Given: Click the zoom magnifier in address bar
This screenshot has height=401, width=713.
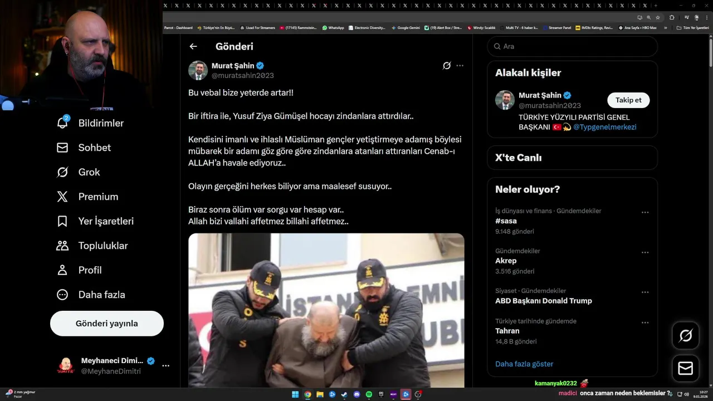Looking at the screenshot, I should coord(649,17).
